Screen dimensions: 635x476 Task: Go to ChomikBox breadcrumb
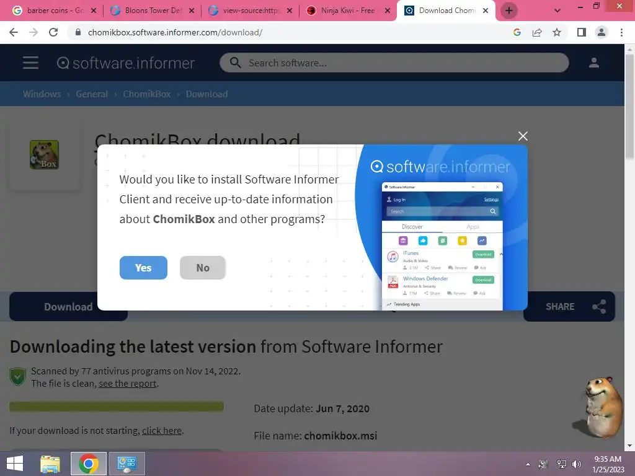[146, 94]
